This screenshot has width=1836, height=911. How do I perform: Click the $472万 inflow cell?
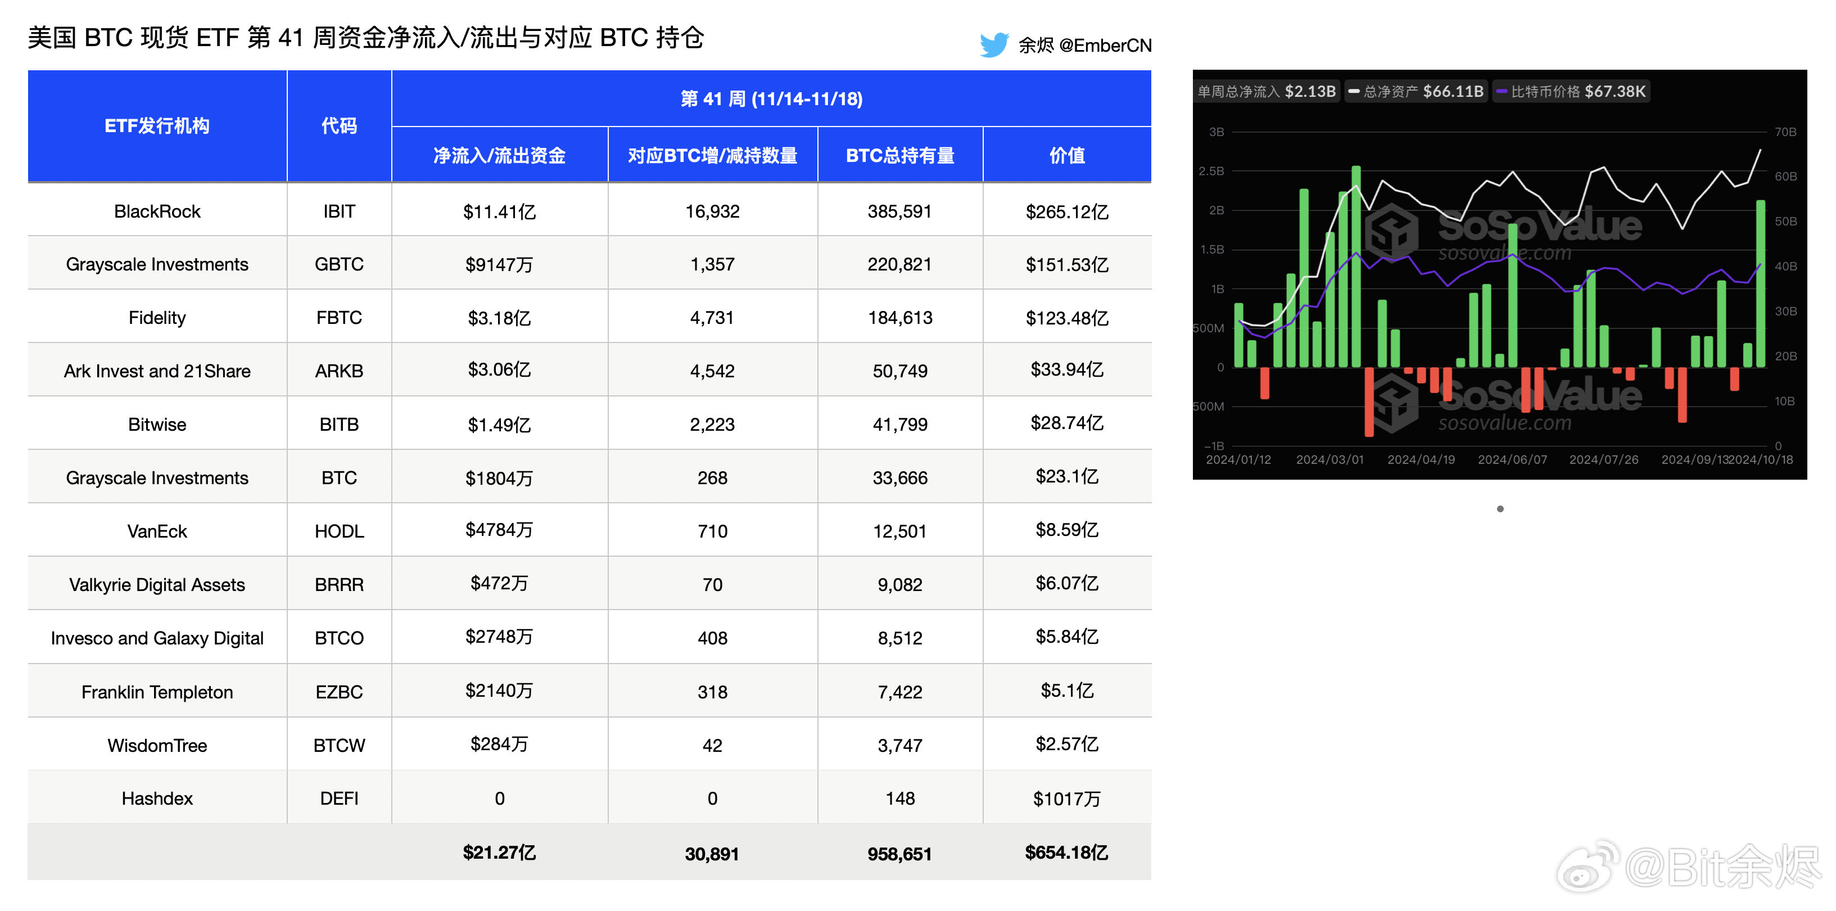click(500, 584)
